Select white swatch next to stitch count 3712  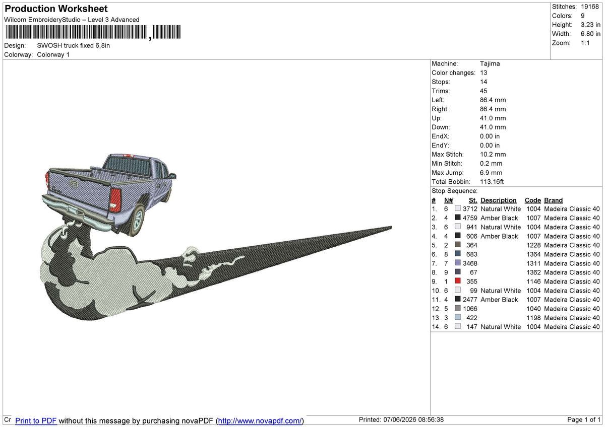tap(458, 209)
